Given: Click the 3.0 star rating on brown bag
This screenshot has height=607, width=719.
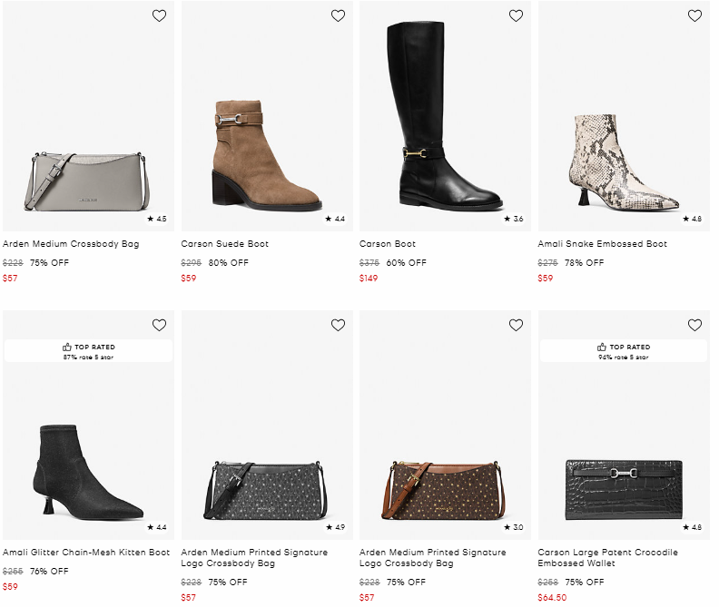Looking at the screenshot, I should [514, 527].
